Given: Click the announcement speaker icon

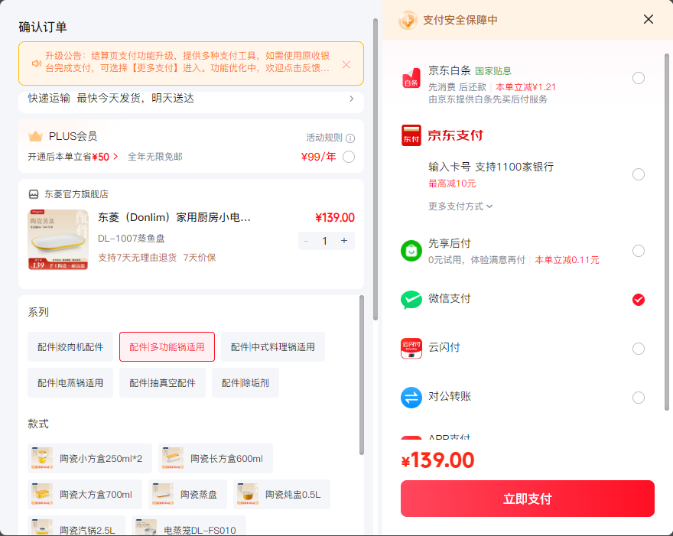Looking at the screenshot, I should [x=37, y=63].
